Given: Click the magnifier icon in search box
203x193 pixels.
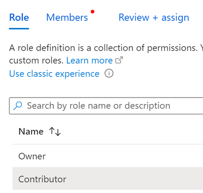Looking at the screenshot, I should [18, 106].
